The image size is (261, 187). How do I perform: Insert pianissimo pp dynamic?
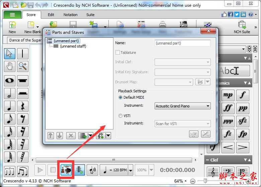pos(243,108)
